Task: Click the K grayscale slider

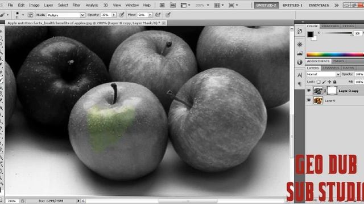Action: click(337, 33)
